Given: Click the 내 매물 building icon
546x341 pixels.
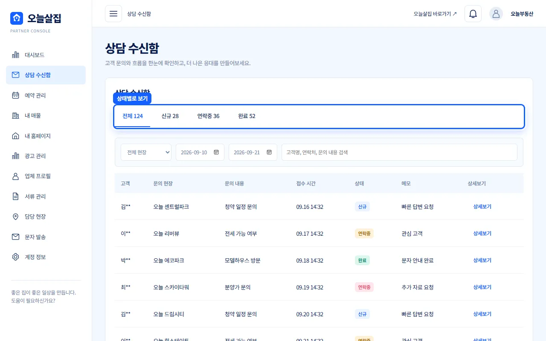Looking at the screenshot, I should (16, 116).
